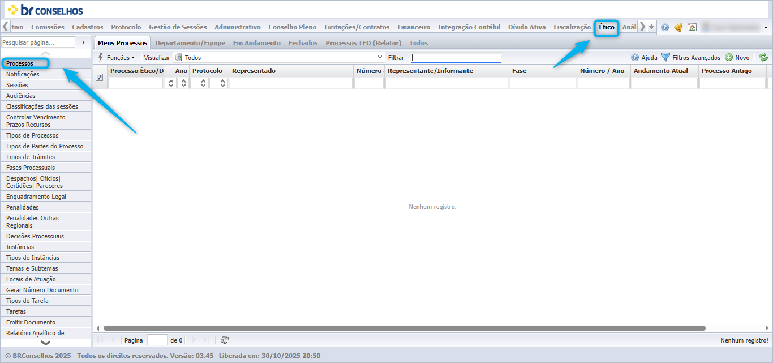Open the Fiscalização module menu
This screenshot has height=363, width=773.
(572, 27)
